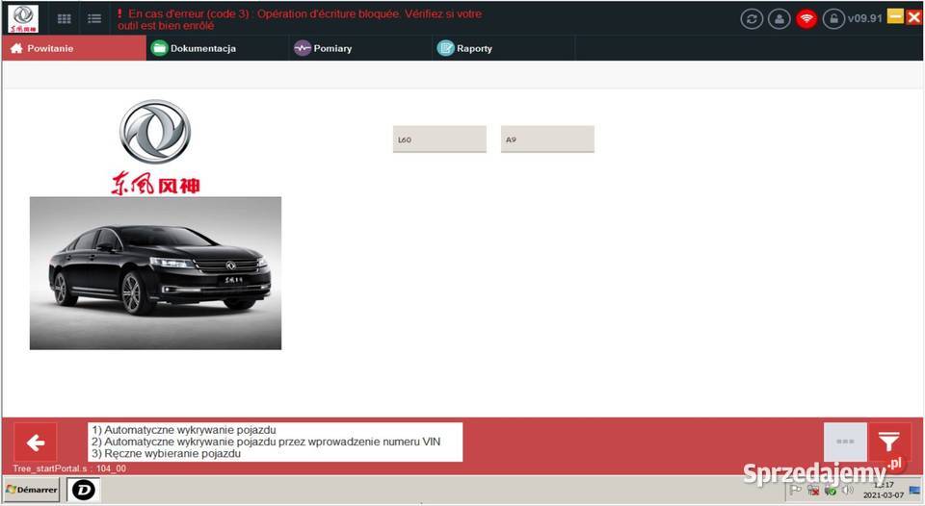Open the Démarrer start button
Screen dimensions: 925x506
(32, 490)
